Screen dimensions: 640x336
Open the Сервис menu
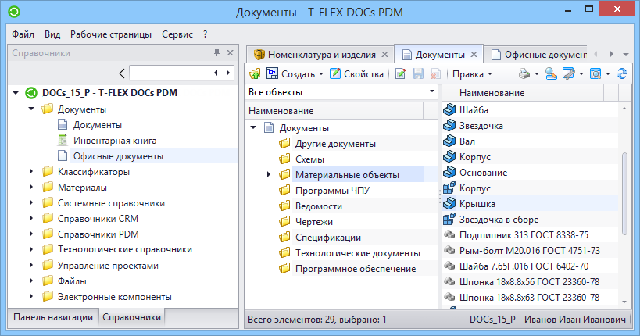coord(177,34)
